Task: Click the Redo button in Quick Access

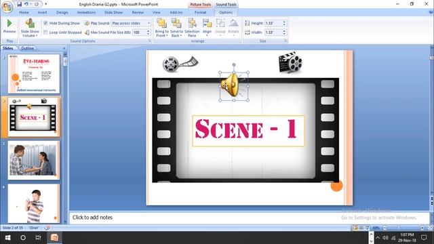Action: 36,4
